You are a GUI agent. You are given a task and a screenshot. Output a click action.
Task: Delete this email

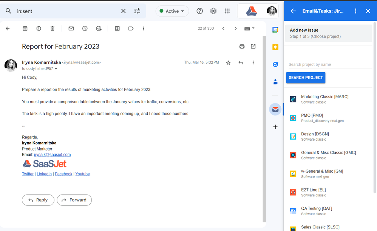(x=53, y=29)
